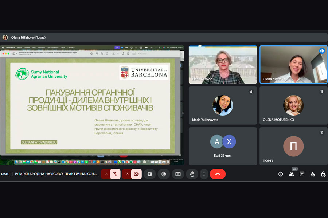Click Elena Karolop's video tile
This screenshot has height=218, width=328.
click(x=223, y=64)
